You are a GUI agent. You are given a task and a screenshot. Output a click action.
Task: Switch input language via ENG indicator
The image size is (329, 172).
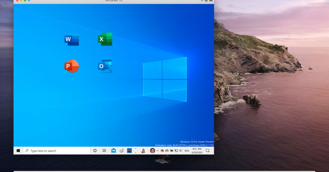187,151
